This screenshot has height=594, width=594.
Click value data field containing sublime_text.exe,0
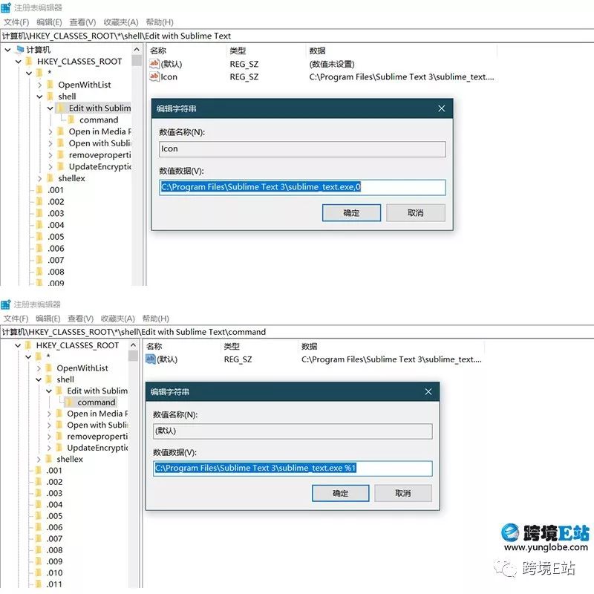tap(302, 187)
